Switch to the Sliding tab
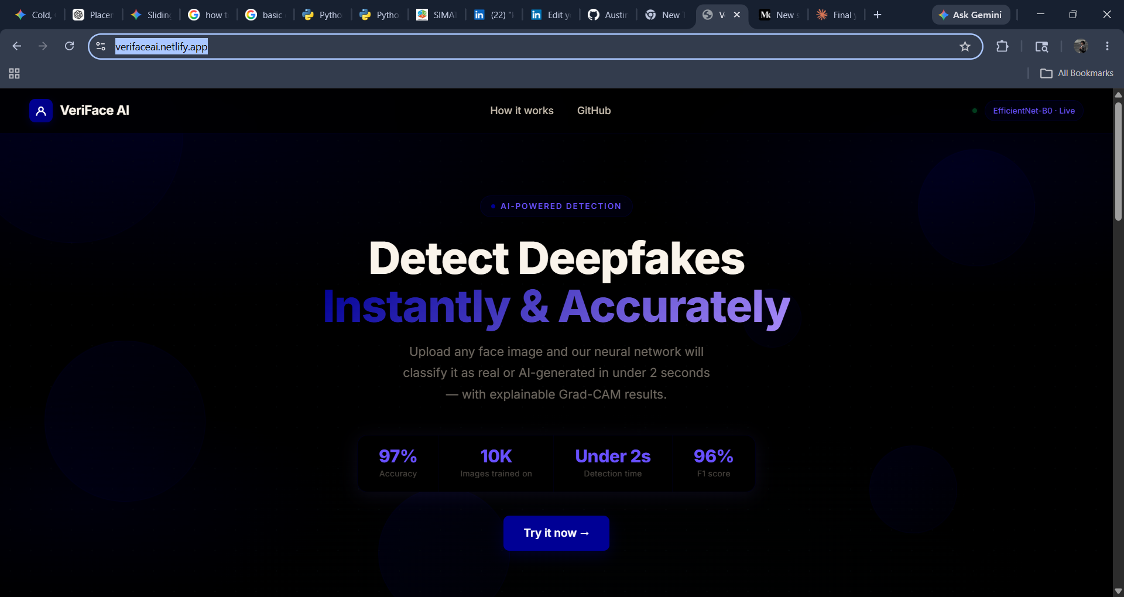1124x597 pixels. [x=151, y=15]
